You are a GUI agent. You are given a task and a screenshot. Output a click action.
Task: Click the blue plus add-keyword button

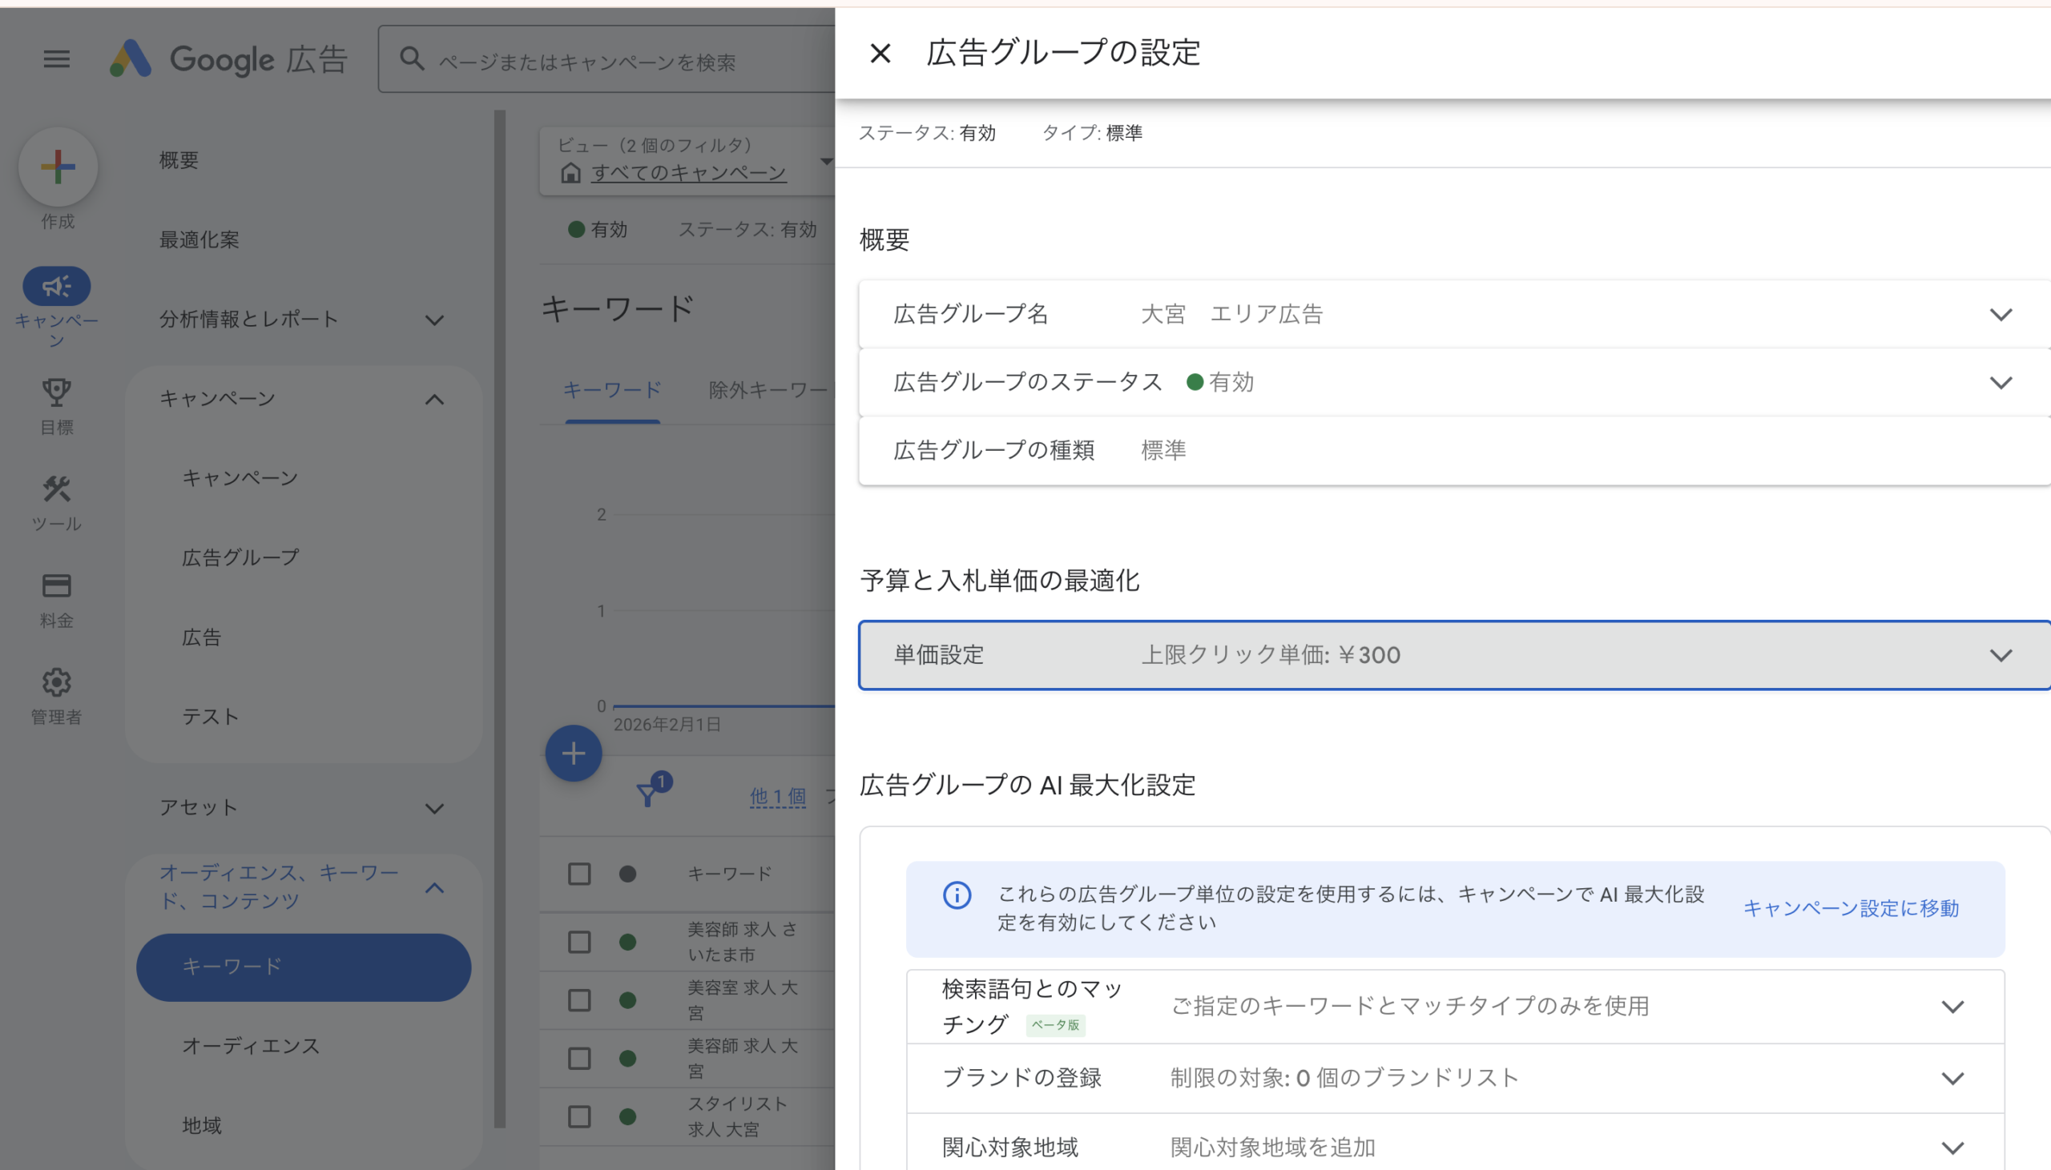click(x=573, y=754)
